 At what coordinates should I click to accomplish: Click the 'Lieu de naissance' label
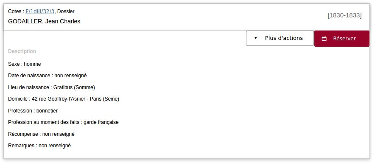pos(29,87)
